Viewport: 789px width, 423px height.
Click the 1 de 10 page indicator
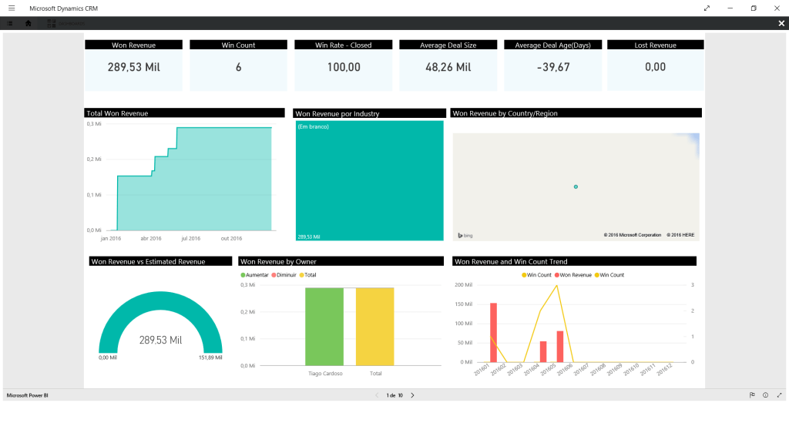point(394,395)
